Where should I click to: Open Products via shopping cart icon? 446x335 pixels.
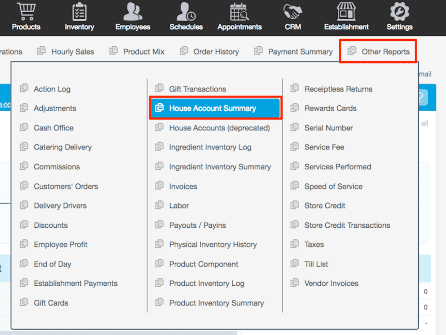(x=26, y=12)
